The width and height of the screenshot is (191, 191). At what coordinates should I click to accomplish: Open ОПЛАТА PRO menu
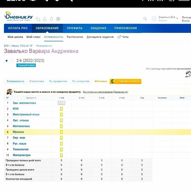point(18,28)
